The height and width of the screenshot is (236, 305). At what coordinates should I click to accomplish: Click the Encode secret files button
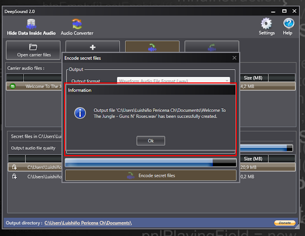151,175
